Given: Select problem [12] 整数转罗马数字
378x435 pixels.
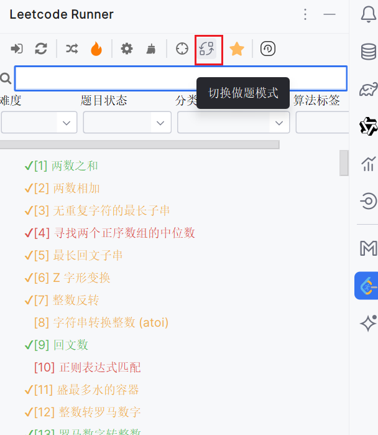Looking at the screenshot, I should point(83,412).
